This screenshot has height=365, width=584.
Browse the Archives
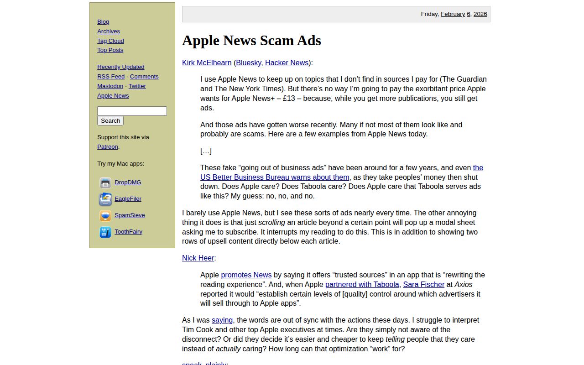(109, 31)
